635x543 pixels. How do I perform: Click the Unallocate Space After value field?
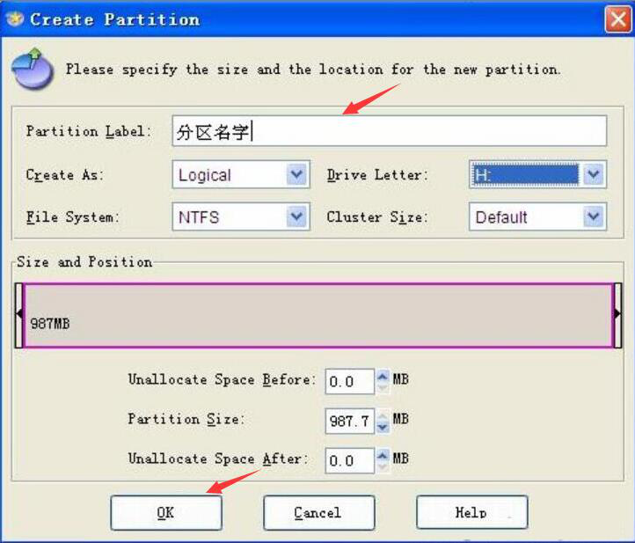point(349,460)
